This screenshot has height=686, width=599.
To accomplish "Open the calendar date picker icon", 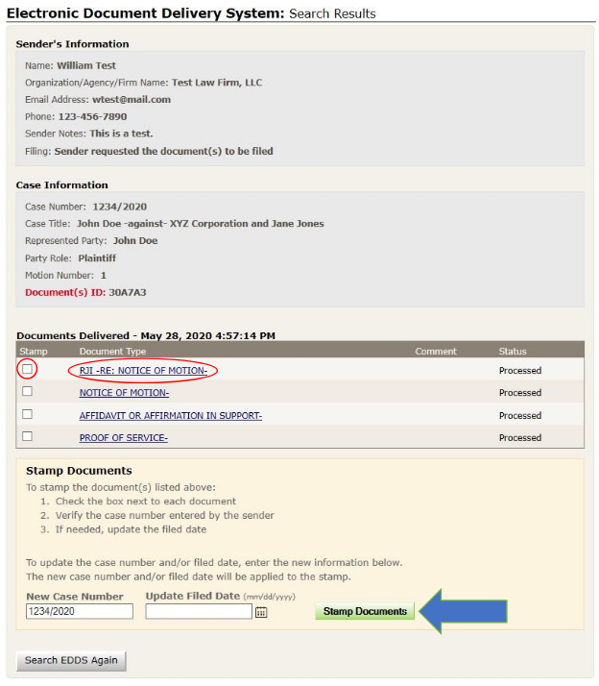I will point(261,612).
